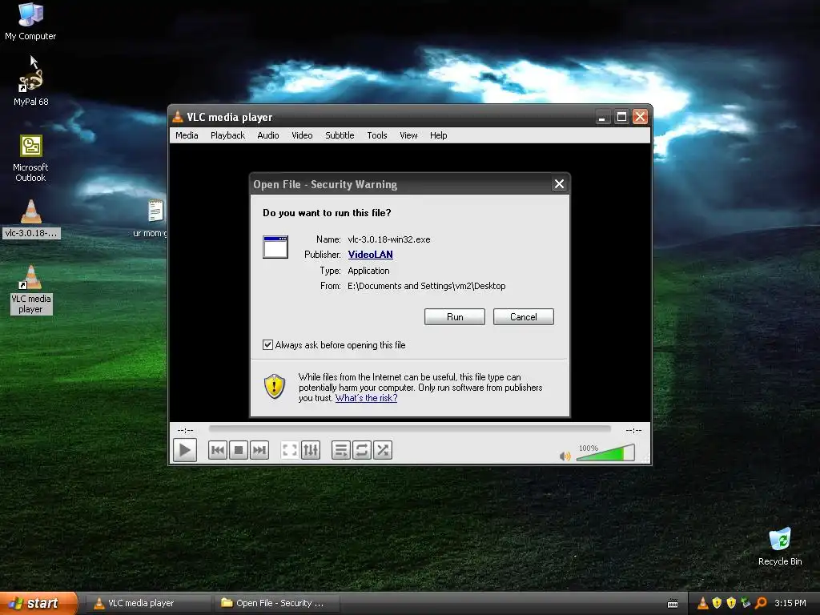Select the MyPal 68 desktop shortcut

[x=31, y=86]
